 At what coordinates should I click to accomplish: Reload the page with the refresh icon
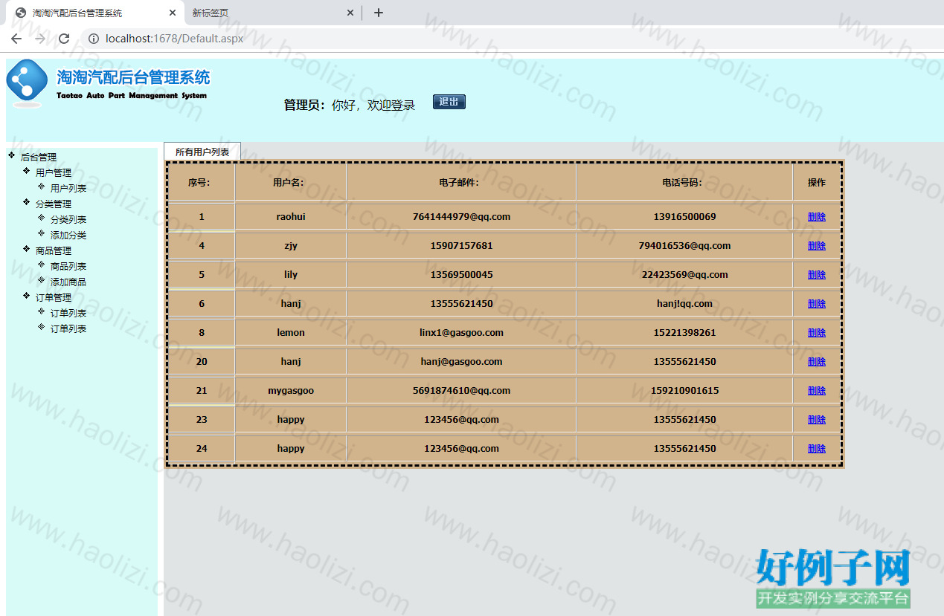tap(64, 39)
